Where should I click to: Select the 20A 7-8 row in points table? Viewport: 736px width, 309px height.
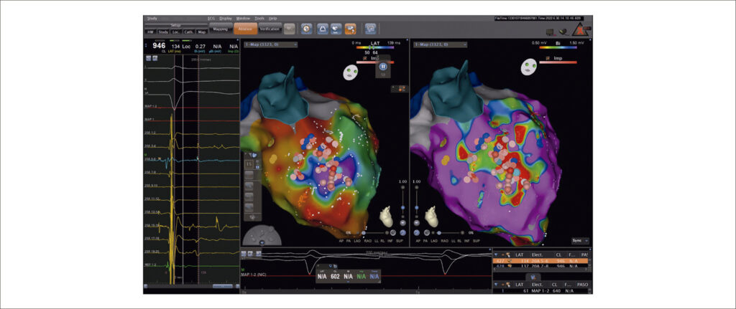click(x=542, y=267)
